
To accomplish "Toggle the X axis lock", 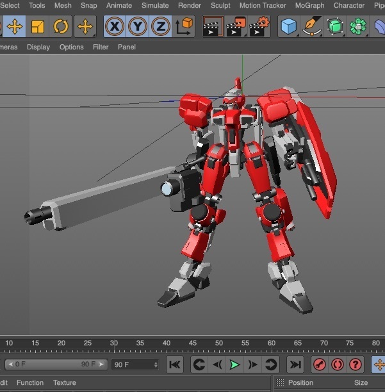I will (115, 27).
